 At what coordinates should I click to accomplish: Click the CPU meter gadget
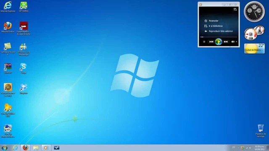(x=254, y=33)
